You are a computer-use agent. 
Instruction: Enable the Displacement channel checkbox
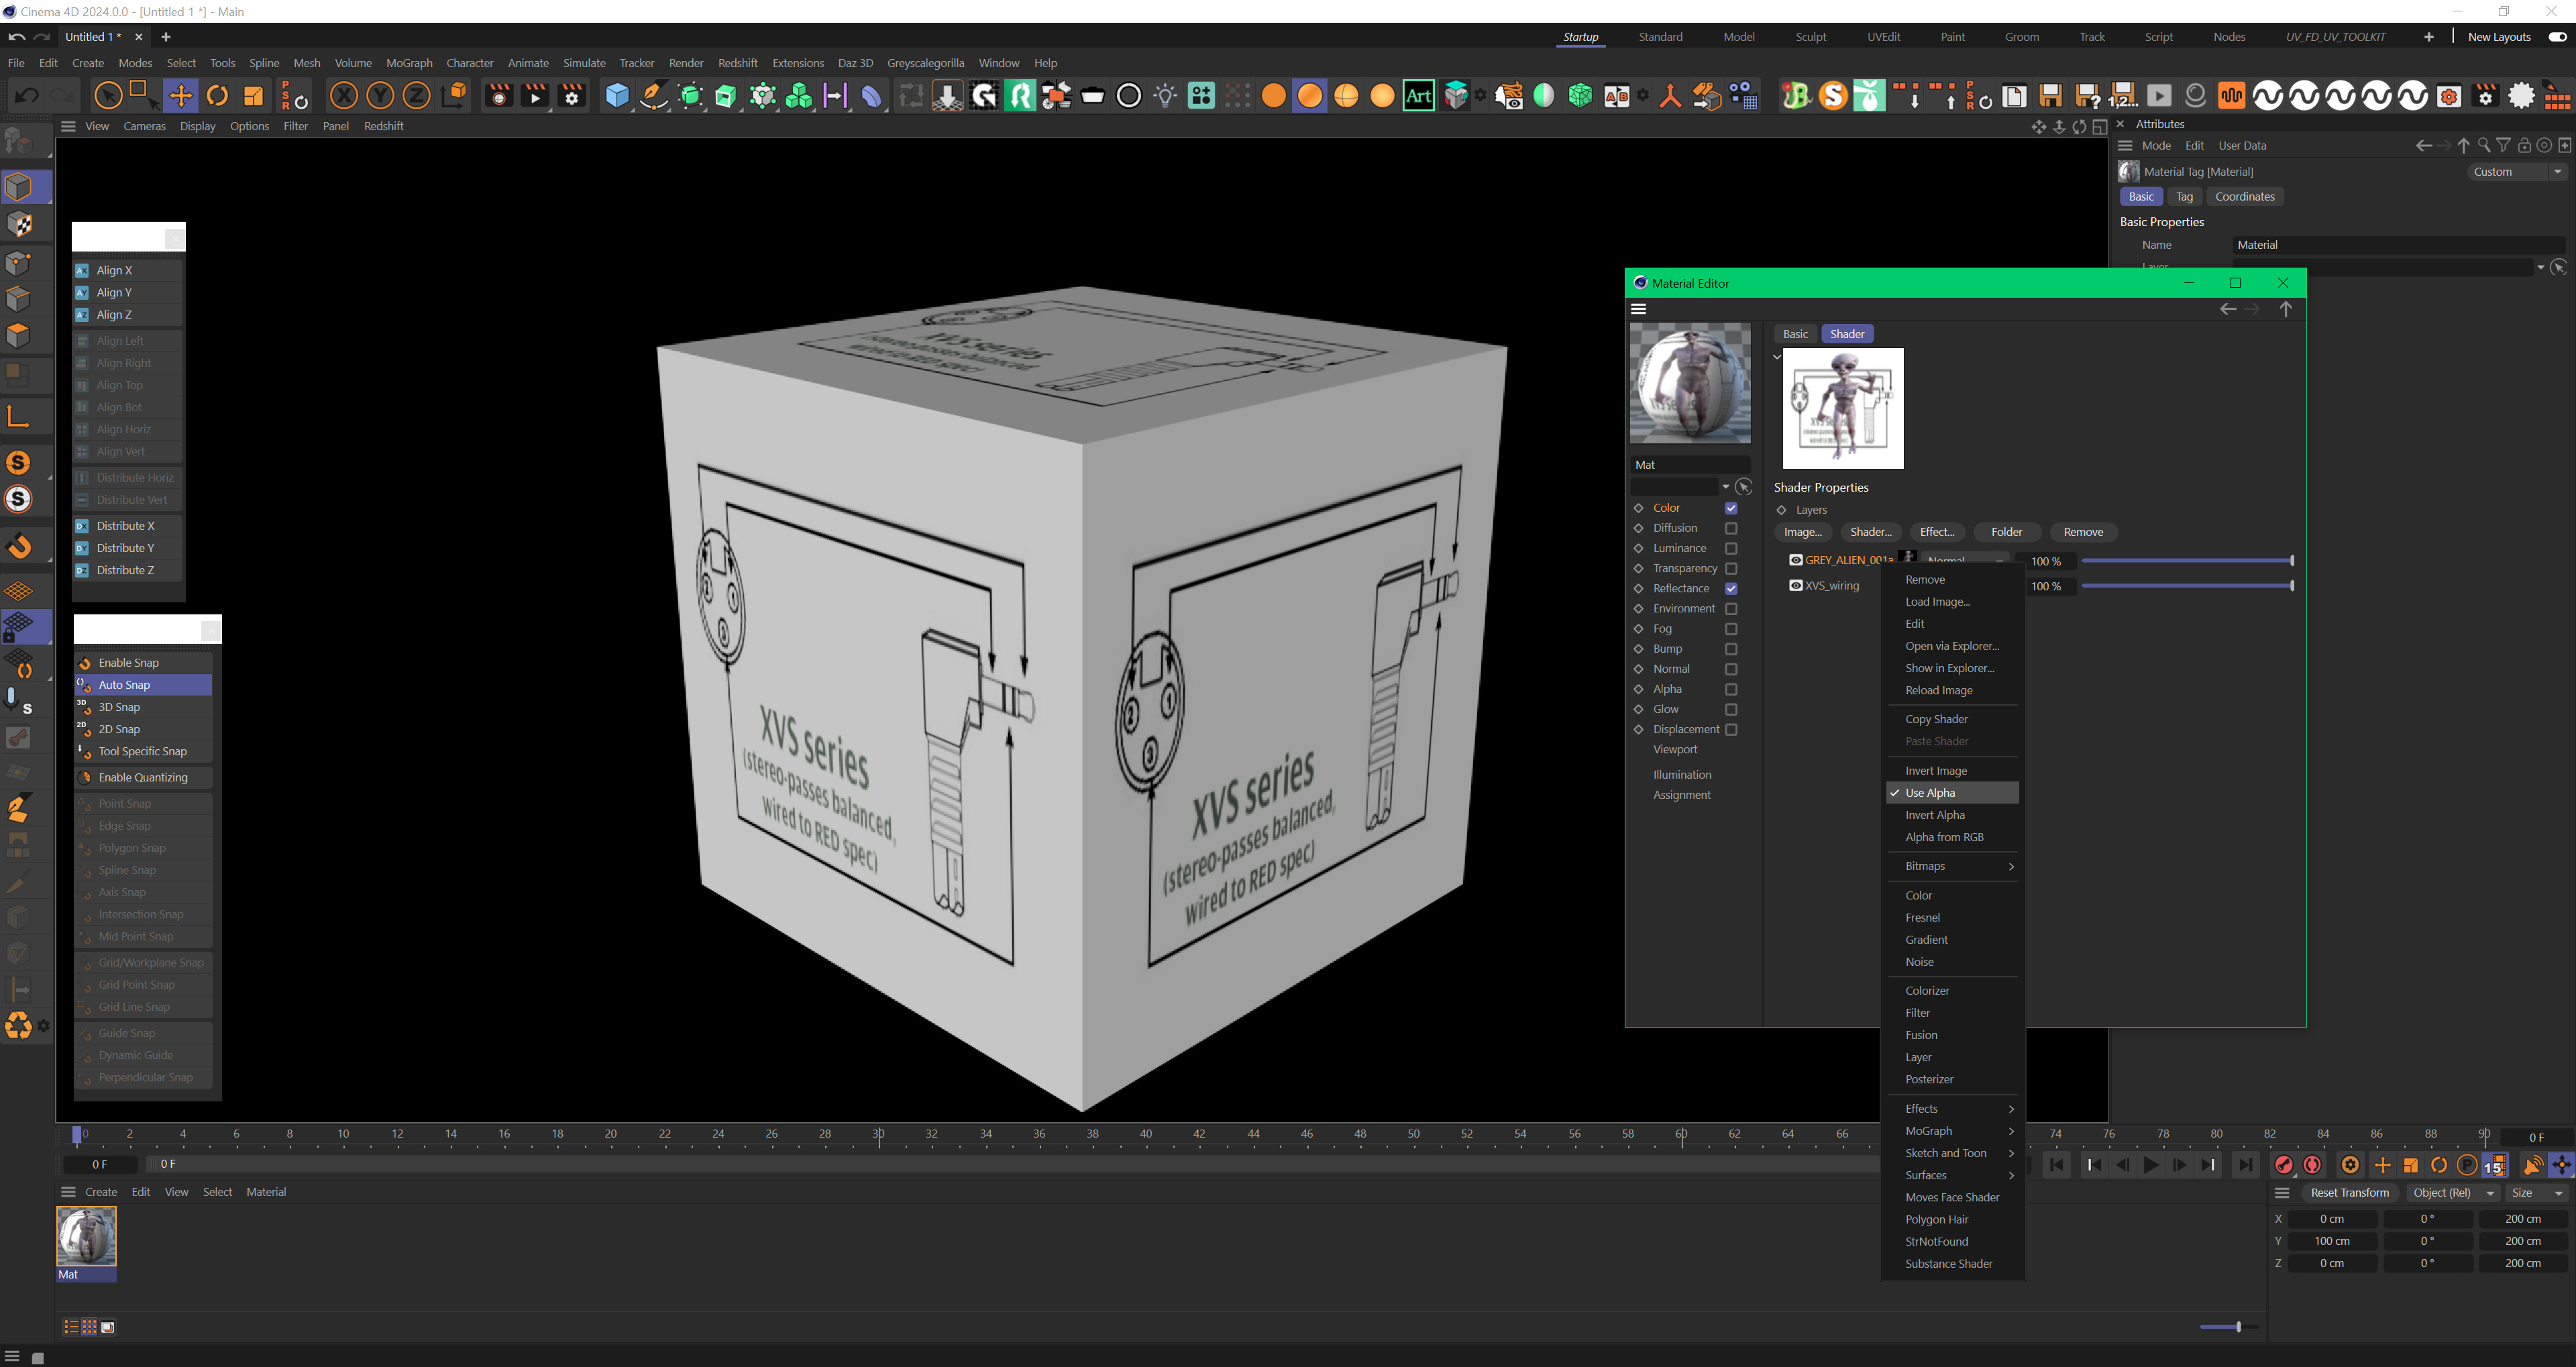tap(1731, 729)
